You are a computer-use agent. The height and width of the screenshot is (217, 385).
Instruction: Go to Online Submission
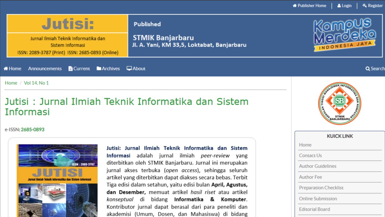coord(318,199)
